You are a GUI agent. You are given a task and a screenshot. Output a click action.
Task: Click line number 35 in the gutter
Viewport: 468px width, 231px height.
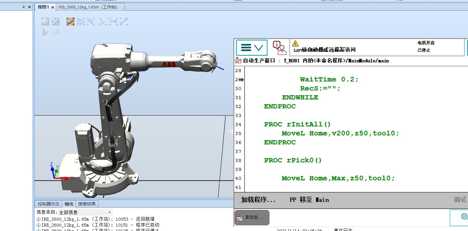(238, 133)
